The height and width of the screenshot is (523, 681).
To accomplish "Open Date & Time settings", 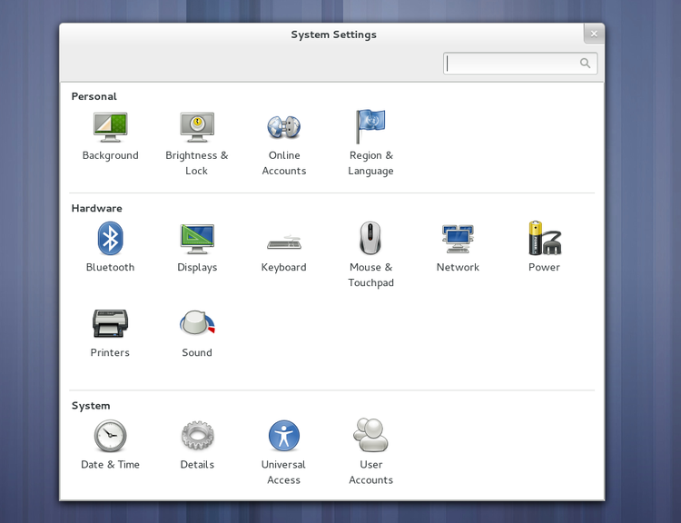I will (x=110, y=437).
